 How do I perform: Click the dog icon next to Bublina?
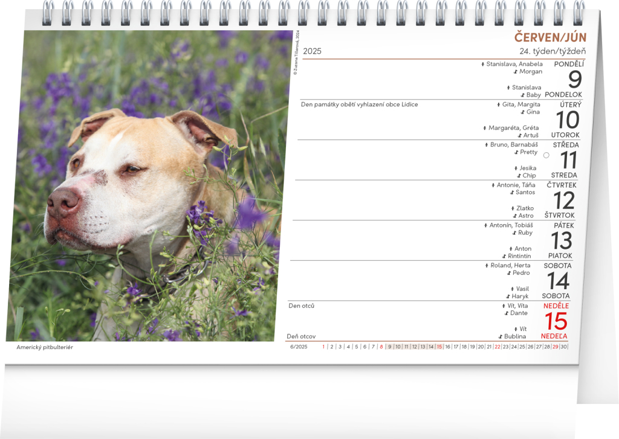pyautogui.click(x=501, y=336)
